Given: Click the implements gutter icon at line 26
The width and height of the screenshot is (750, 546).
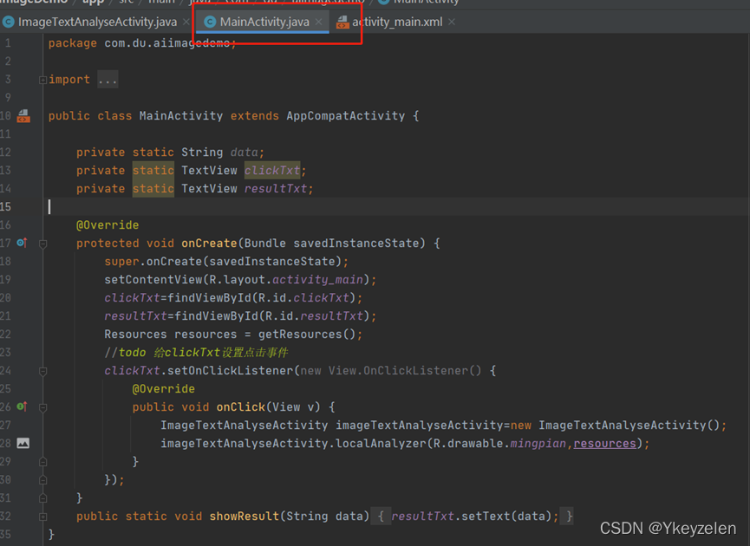Looking at the screenshot, I should [22, 406].
